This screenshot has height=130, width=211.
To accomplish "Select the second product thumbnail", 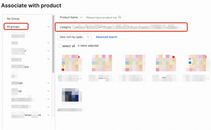I will [x=102, y=63].
